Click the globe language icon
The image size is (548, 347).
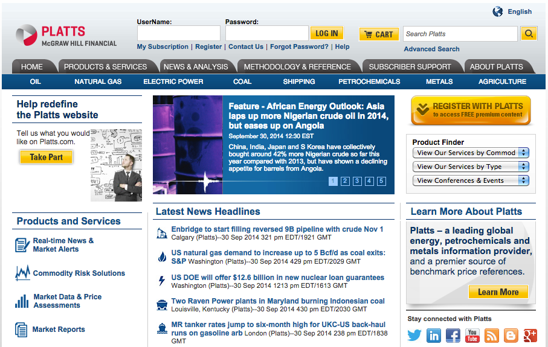pyautogui.click(x=498, y=11)
